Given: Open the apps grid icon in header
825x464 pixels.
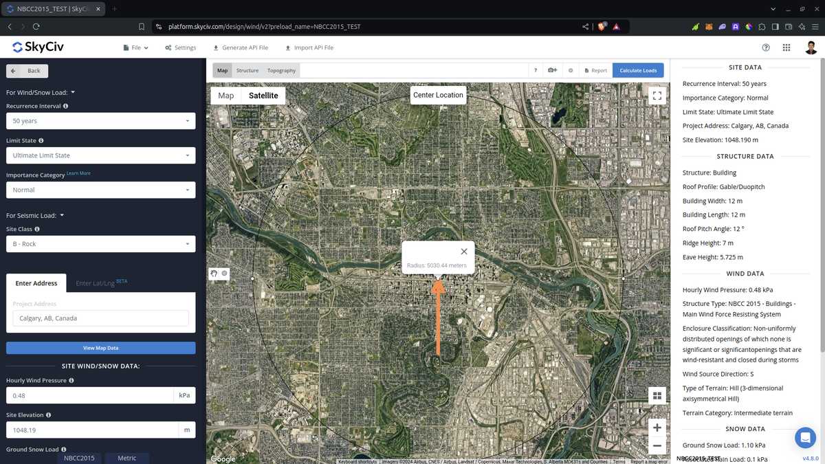Looking at the screenshot, I should 786,47.
